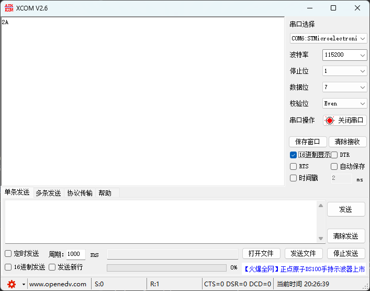Click inside the send text input area
The height and width of the screenshot is (291, 370).
pos(161,222)
